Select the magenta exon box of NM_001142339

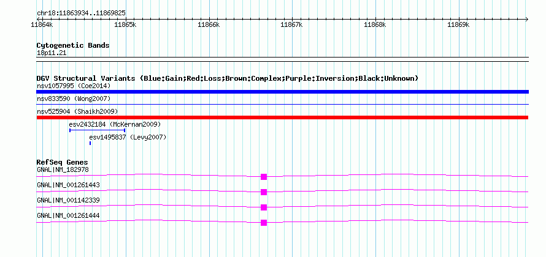264,207
